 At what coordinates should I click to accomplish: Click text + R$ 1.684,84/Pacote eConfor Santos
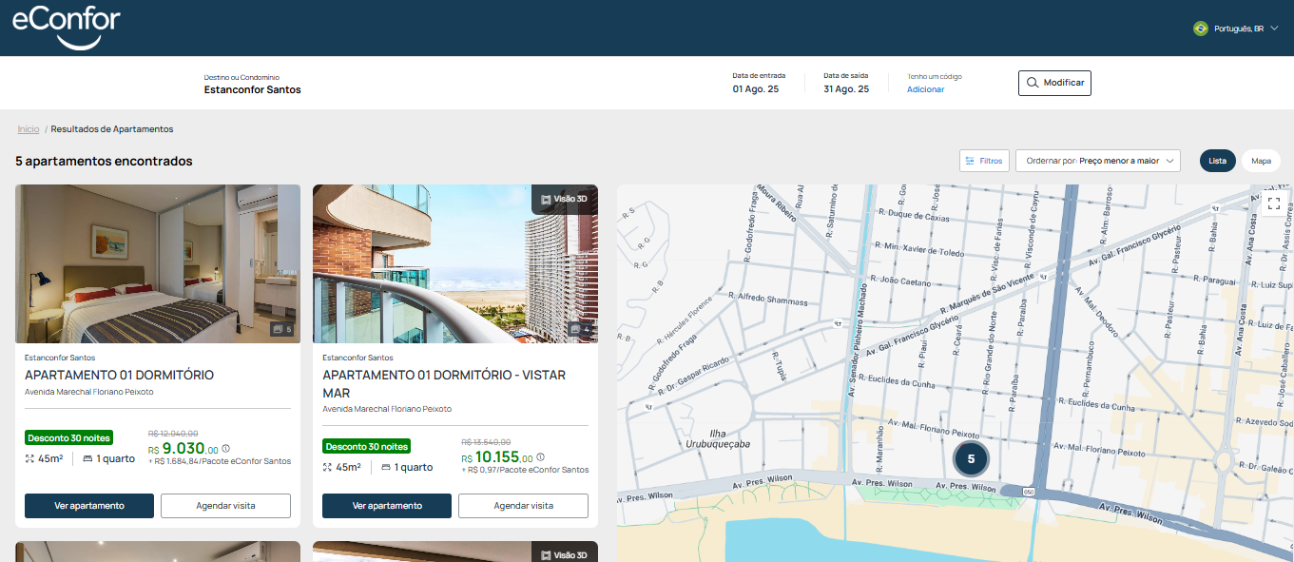coord(220,461)
